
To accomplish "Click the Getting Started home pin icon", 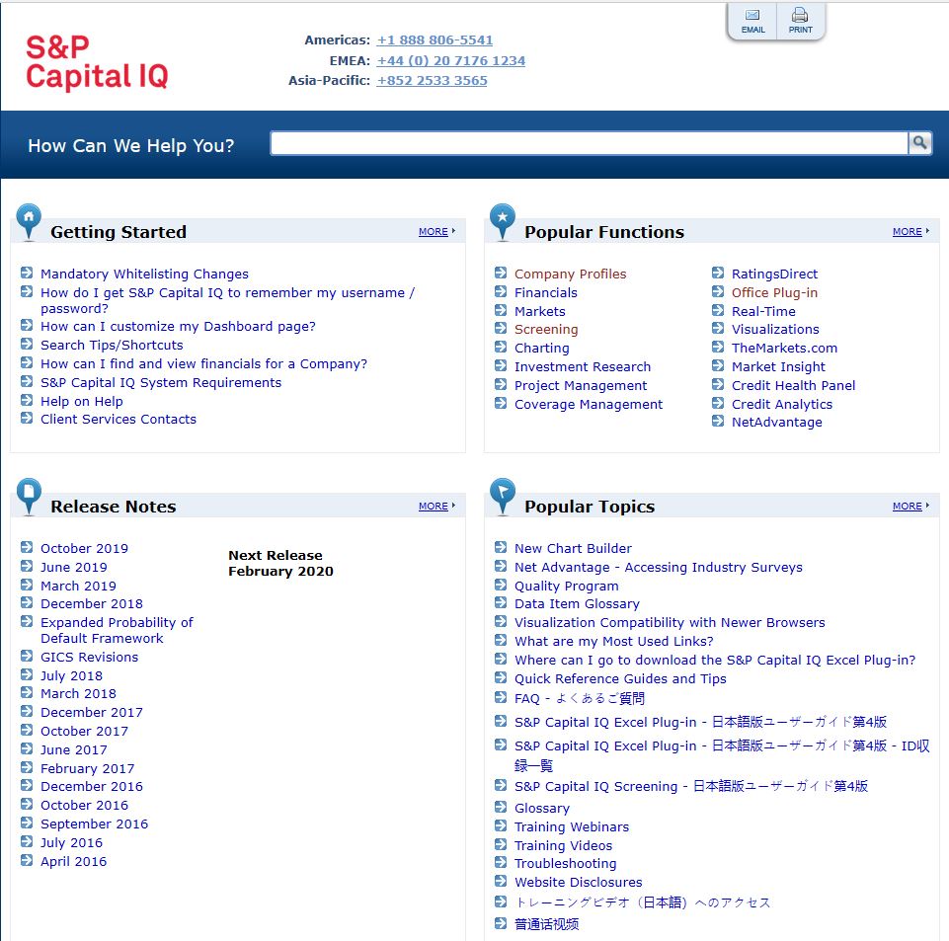I will pyautogui.click(x=30, y=220).
